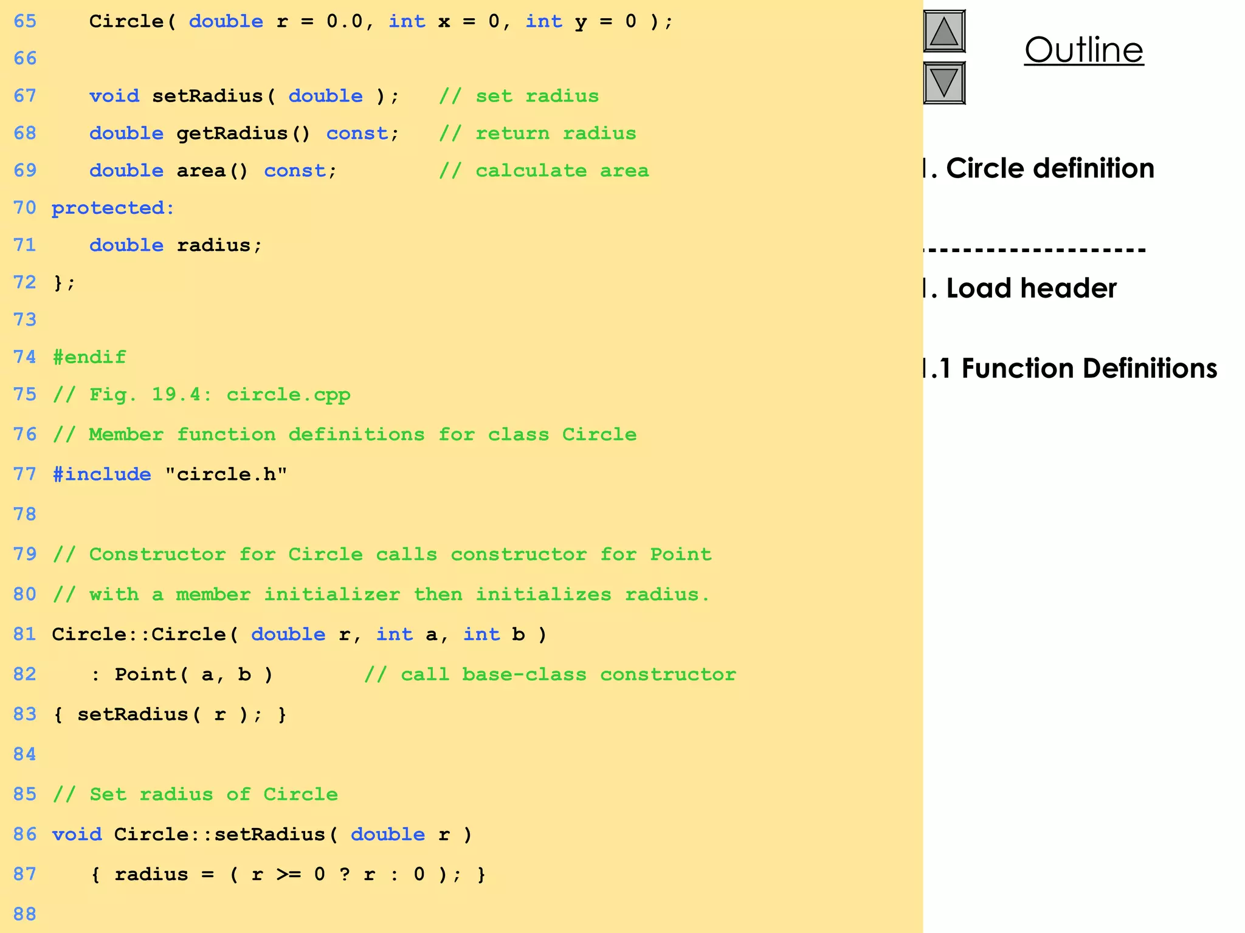Screen dimensions: 1245x933
Task: Click 'Constructor for Circle calls constructor' comment line
Action: pyautogui.click(x=382, y=555)
